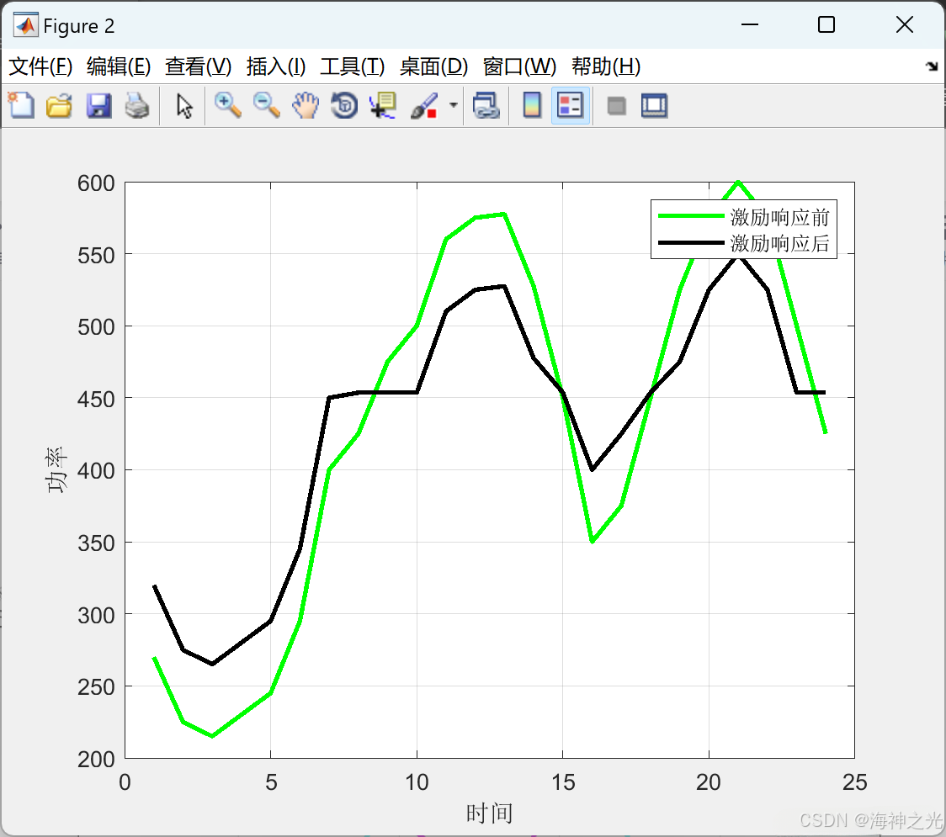The image size is (946, 837).
Task: Insert a colorbar using the toolbar icon
Action: pos(532,105)
